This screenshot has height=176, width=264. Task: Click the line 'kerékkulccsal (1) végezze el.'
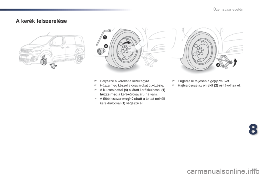[122, 103]
